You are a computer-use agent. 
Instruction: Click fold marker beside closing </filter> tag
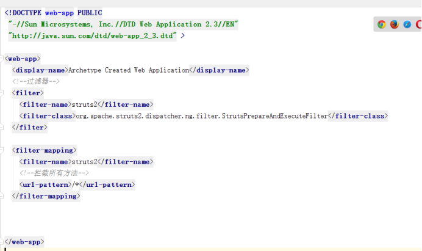pos(1,127)
